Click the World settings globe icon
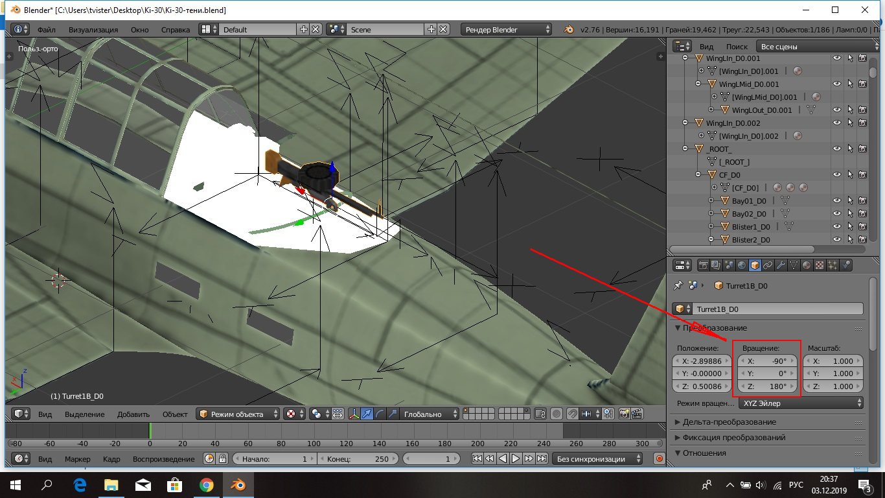 click(x=742, y=265)
